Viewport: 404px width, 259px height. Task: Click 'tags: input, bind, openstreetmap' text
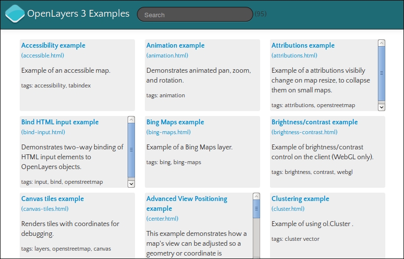point(62,182)
